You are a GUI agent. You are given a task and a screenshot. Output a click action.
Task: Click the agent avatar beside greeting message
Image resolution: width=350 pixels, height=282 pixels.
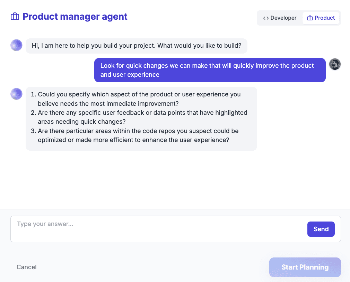coord(16,45)
